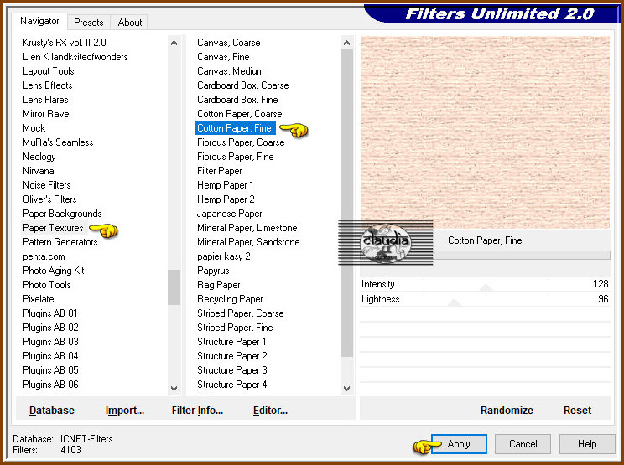Choose the papier kasy 2 filter

coord(224,256)
